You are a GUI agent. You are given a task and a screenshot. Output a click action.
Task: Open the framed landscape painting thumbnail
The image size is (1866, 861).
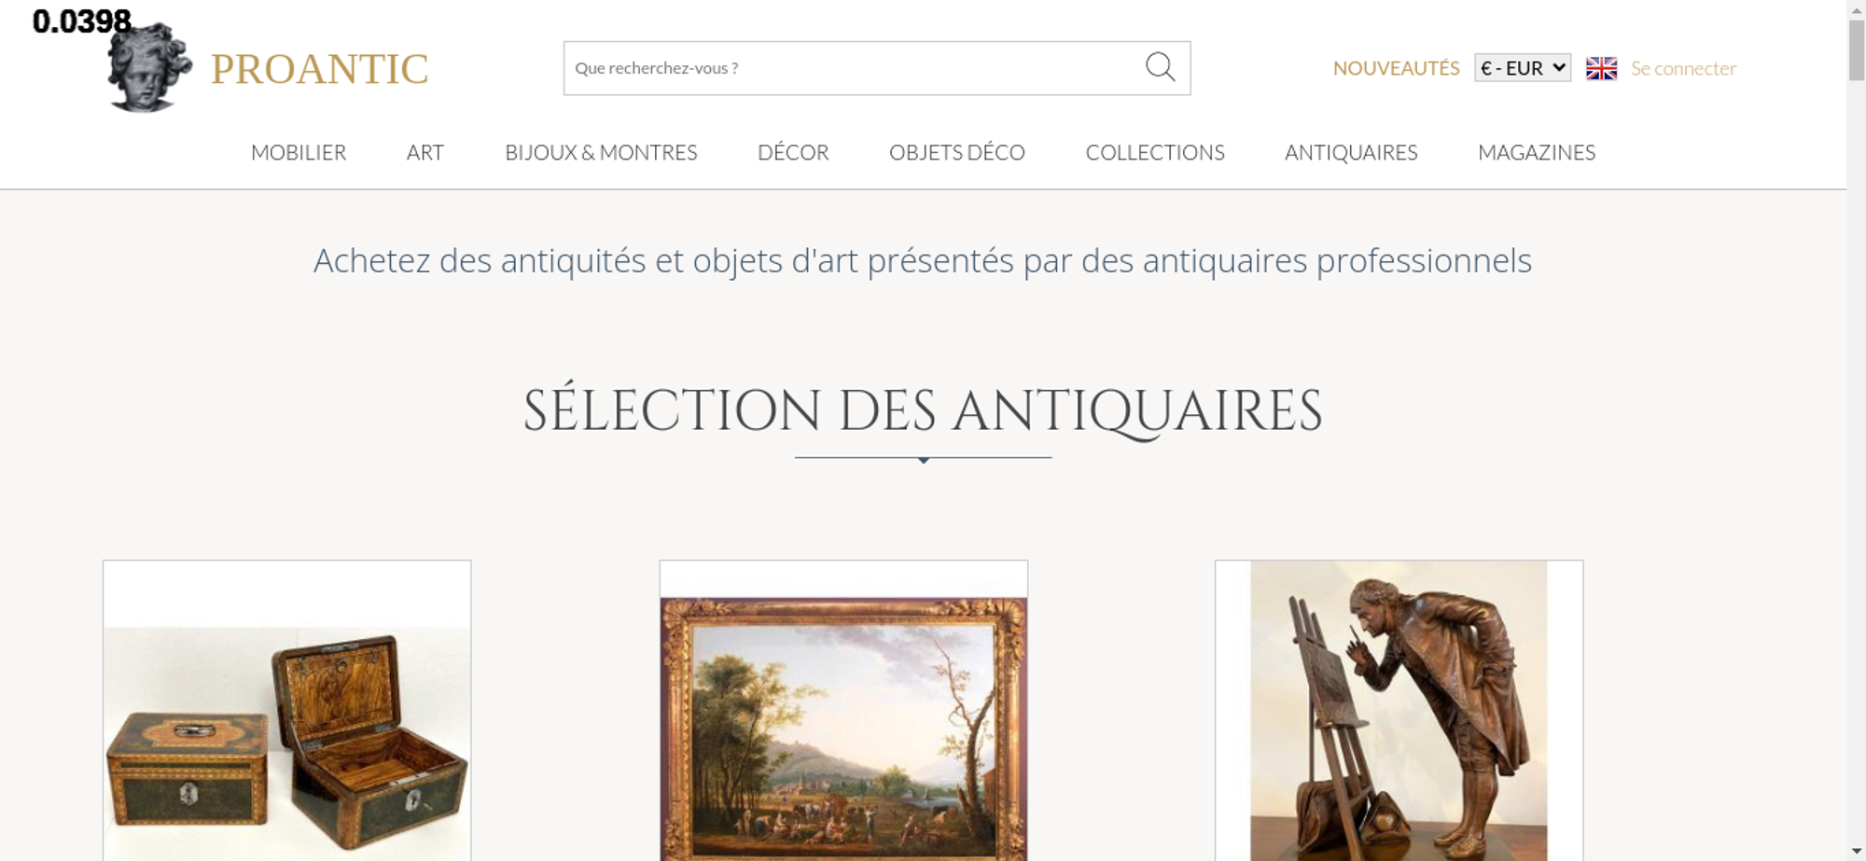[x=843, y=711]
